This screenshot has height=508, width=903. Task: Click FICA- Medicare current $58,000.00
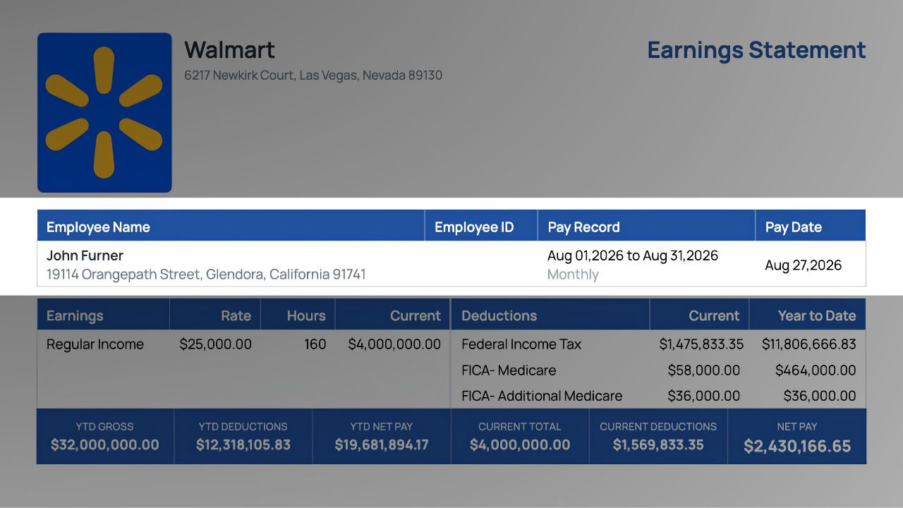click(x=704, y=370)
